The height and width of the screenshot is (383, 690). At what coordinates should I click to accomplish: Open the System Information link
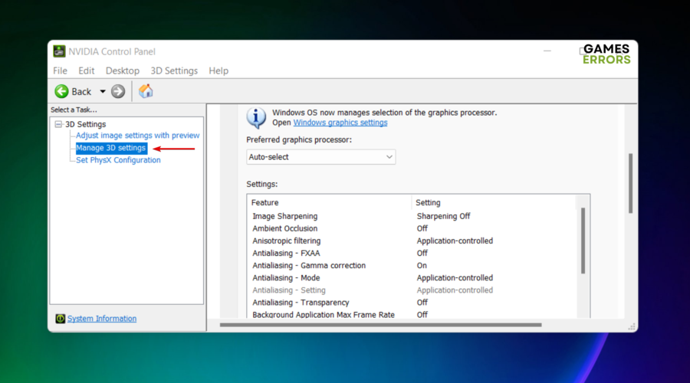[102, 319]
